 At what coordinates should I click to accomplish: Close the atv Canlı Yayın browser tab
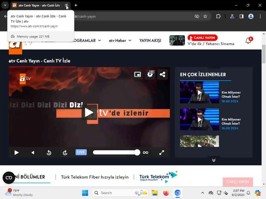(x=66, y=5)
